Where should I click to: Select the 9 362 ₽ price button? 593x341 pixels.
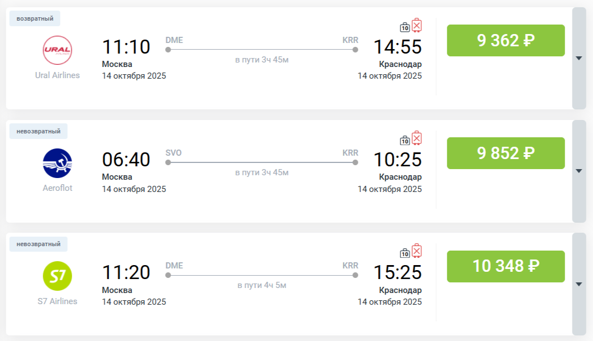(506, 40)
